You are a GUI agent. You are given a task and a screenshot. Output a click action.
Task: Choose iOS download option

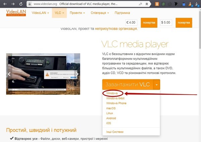tap(109, 123)
